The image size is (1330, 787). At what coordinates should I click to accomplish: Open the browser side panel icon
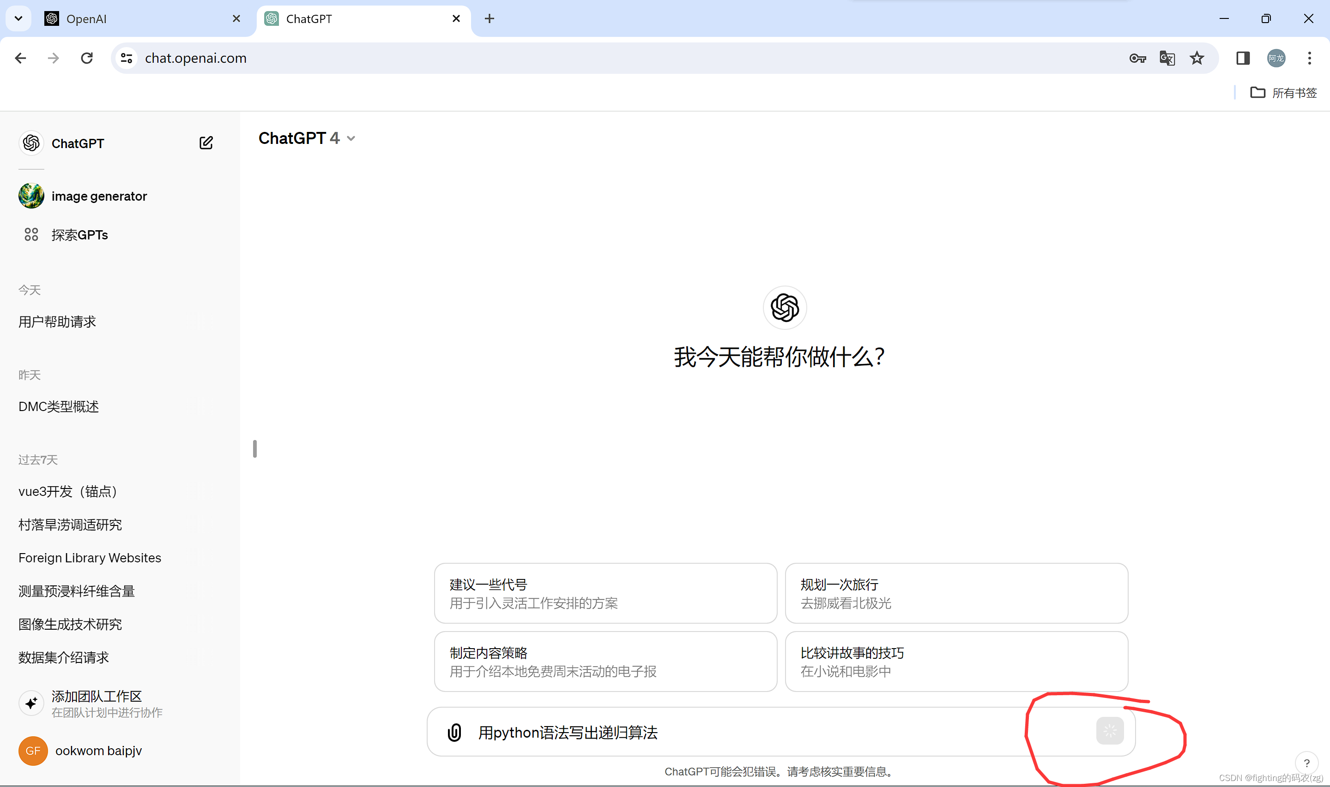pyautogui.click(x=1242, y=58)
